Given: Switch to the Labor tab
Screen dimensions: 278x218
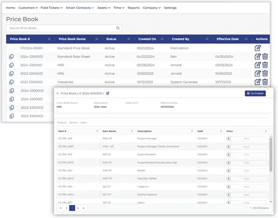Looking at the screenshot, I should coord(83,122).
